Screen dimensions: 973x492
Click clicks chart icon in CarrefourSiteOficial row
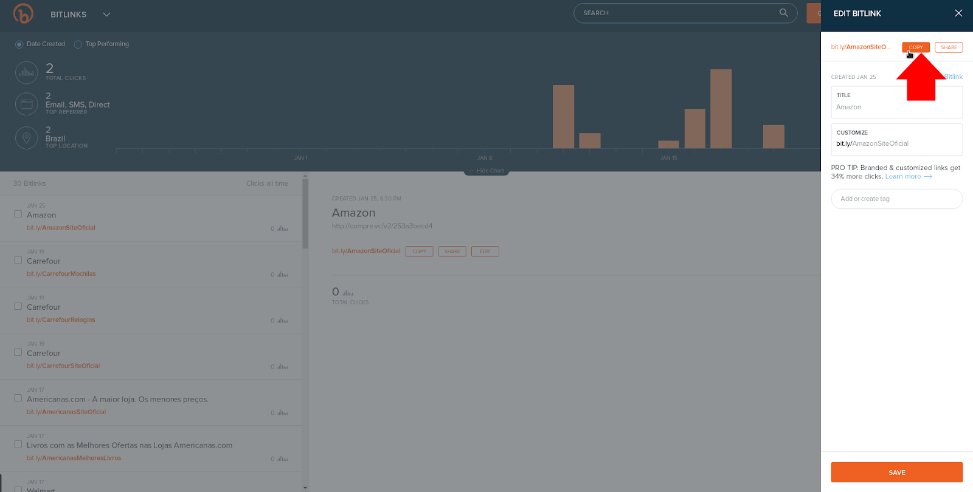click(283, 367)
